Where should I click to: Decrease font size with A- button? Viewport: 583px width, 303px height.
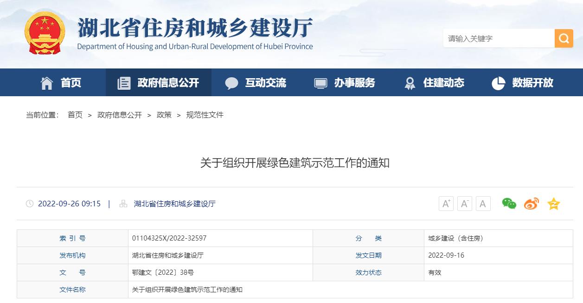[x=465, y=204]
